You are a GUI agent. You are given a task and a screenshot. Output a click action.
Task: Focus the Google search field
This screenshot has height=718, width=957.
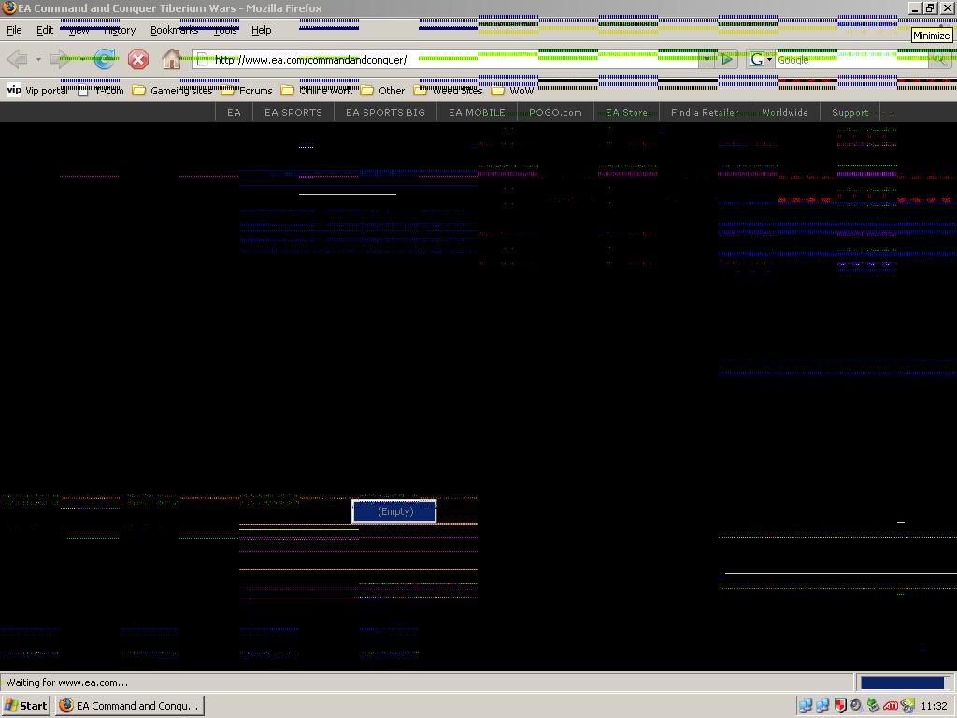(851, 59)
